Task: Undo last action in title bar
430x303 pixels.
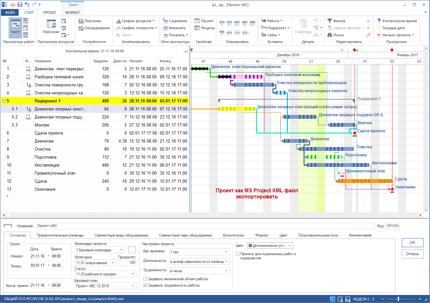Action: [27, 5]
